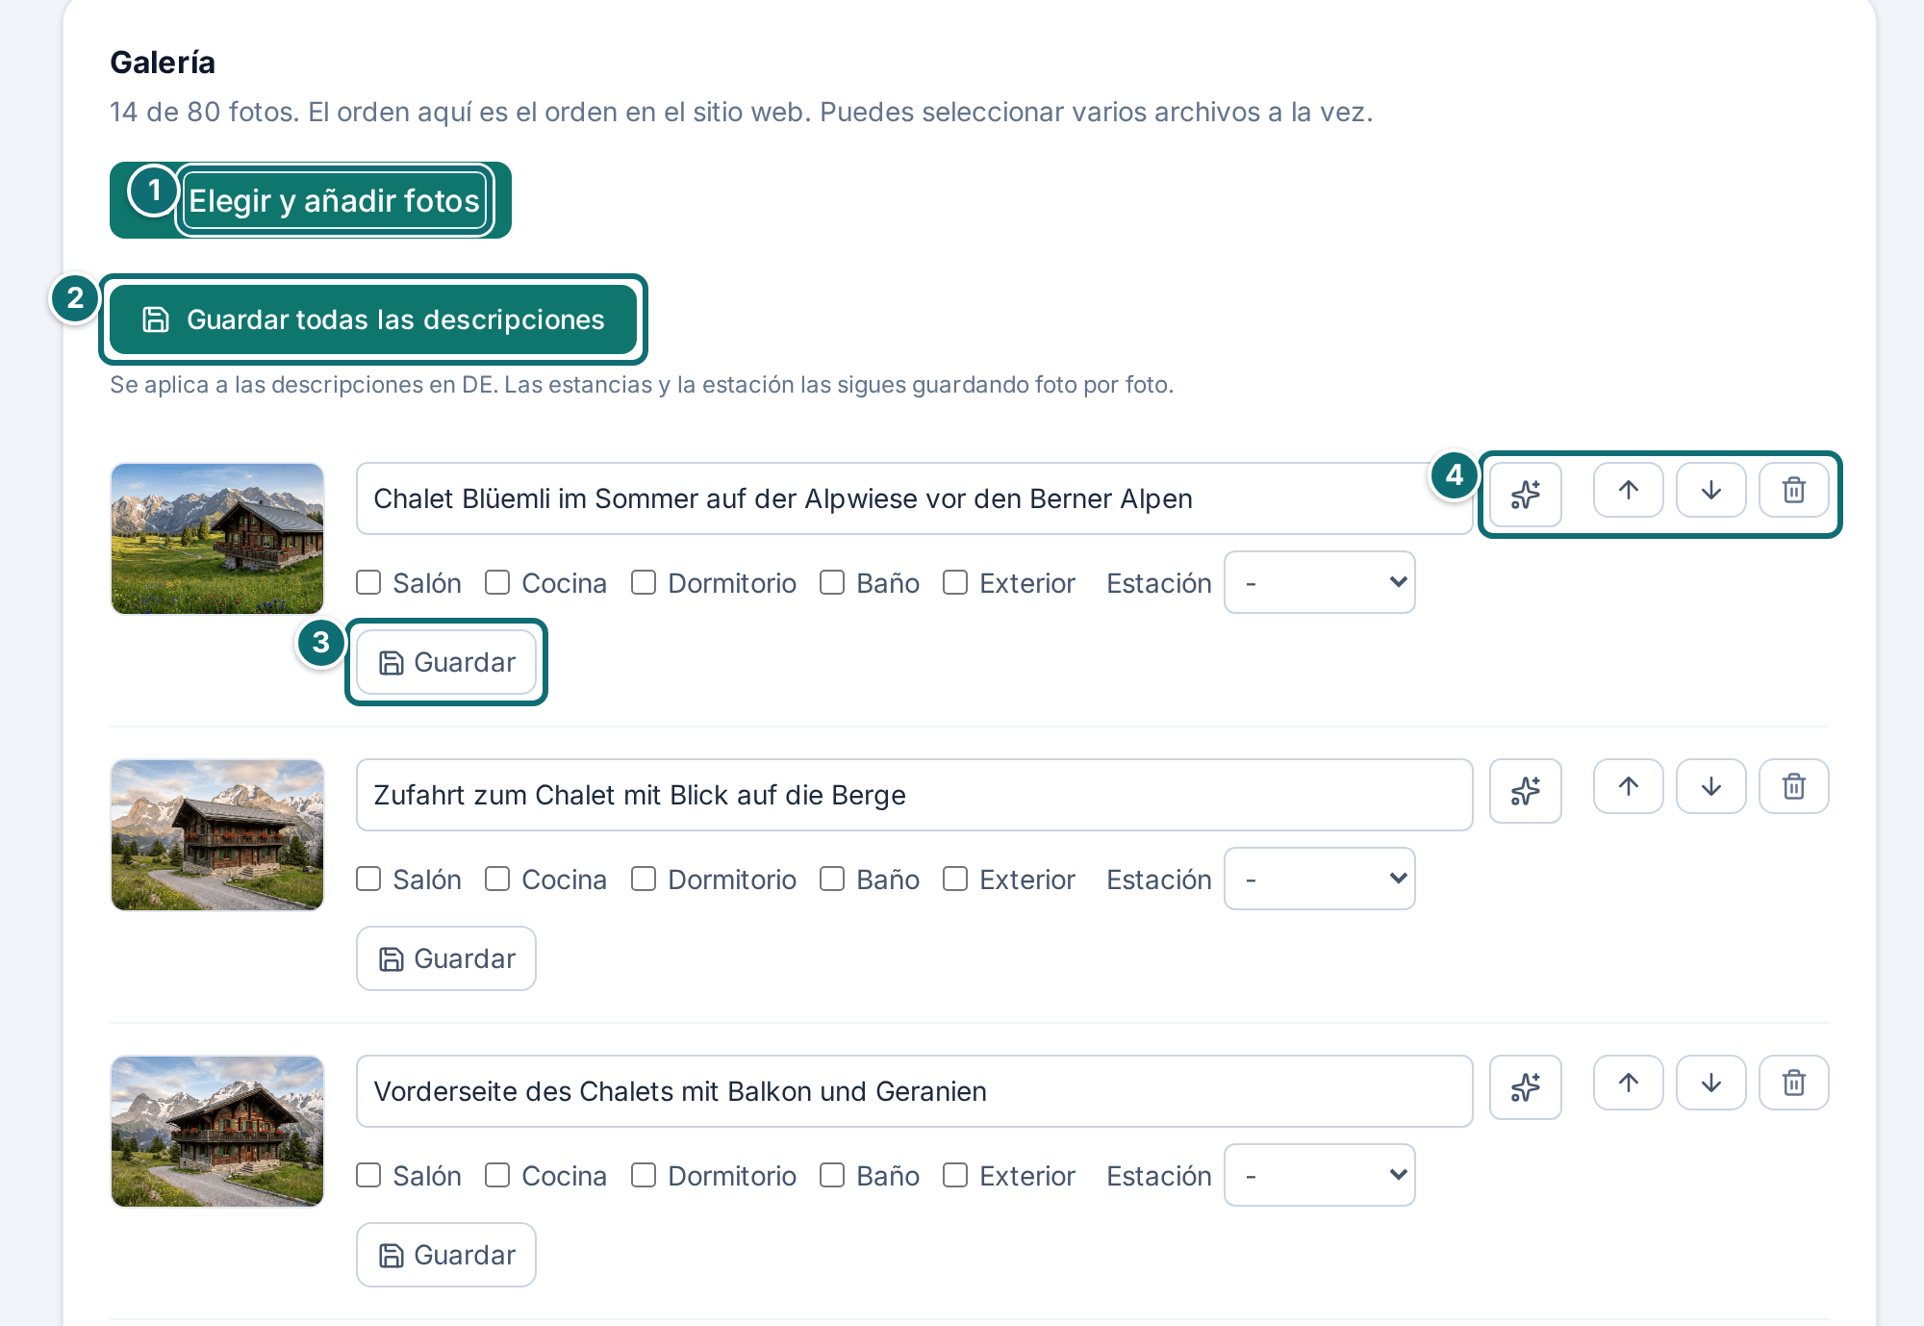Click Elegir y añadir fotos button
This screenshot has width=1924, height=1326.
point(334,200)
